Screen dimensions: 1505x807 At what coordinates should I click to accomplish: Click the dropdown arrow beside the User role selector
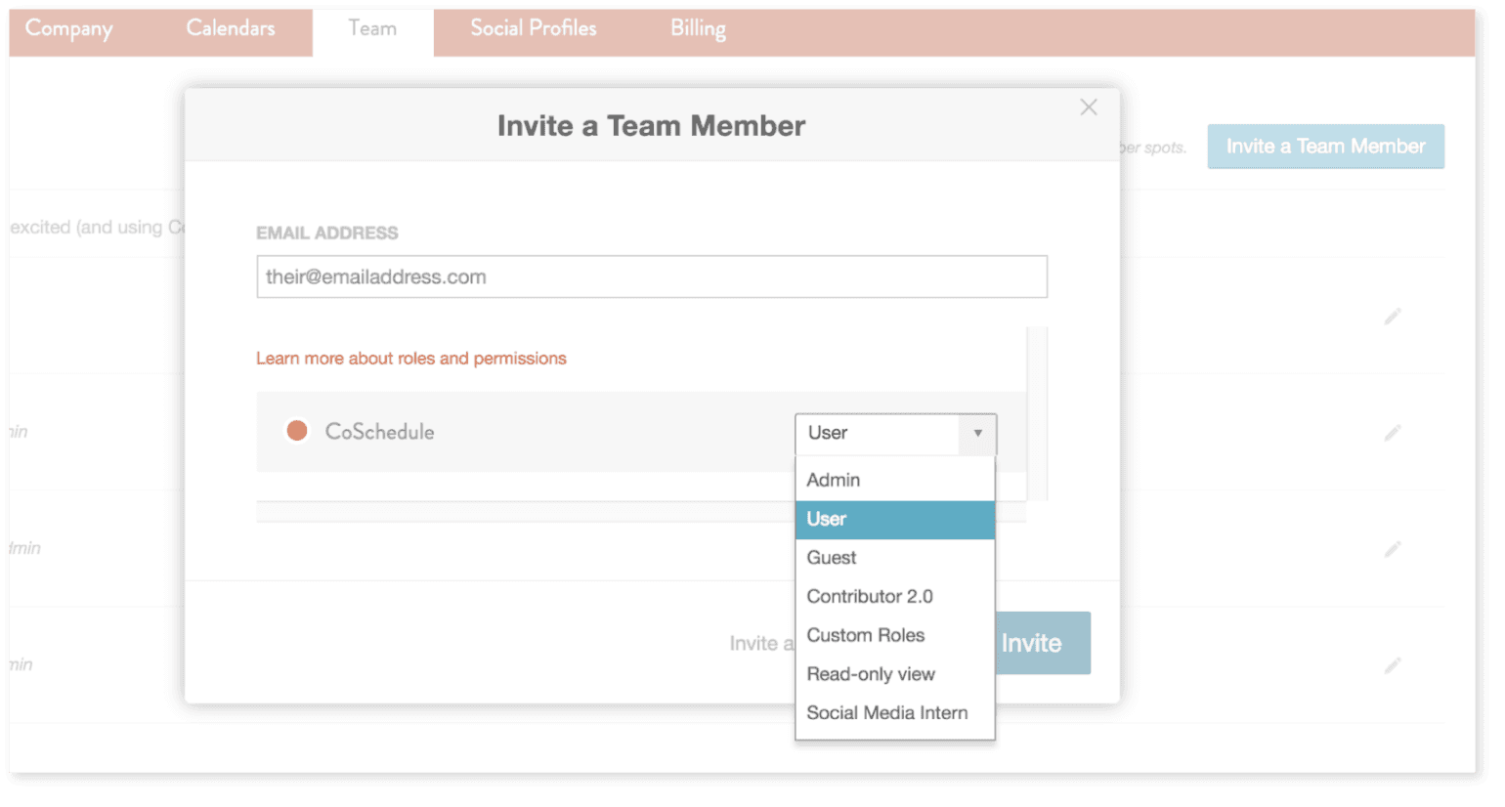[978, 434]
